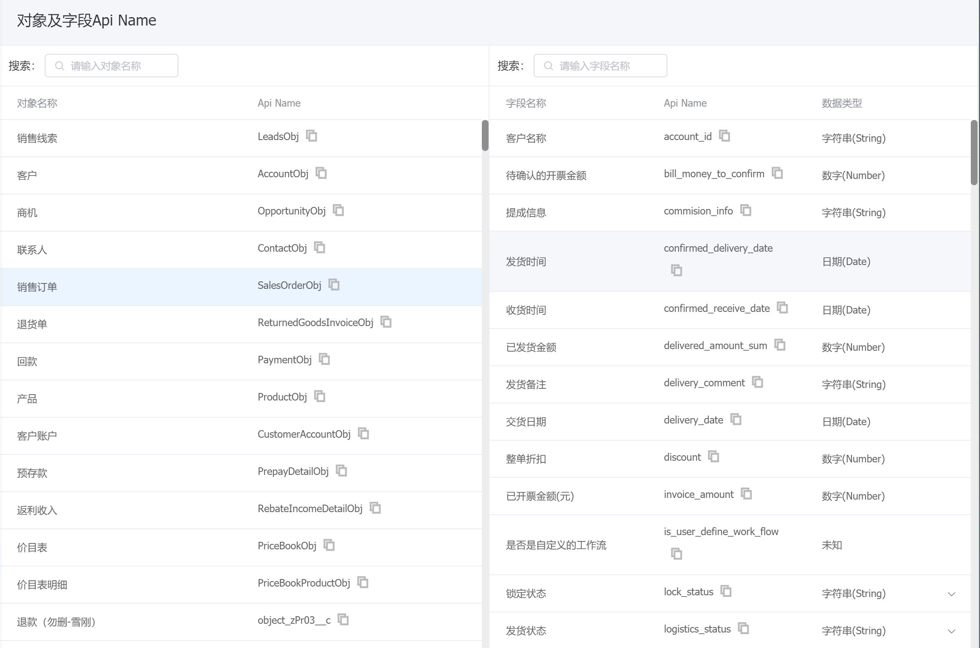Click the 发货时间 field name
980x648 pixels.
tap(526, 262)
